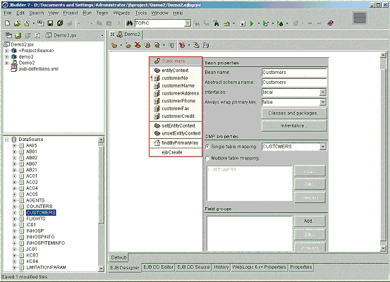Click the EJB designer vertical scrollbar track
This screenshot has width=390, height=282.
click(383, 152)
